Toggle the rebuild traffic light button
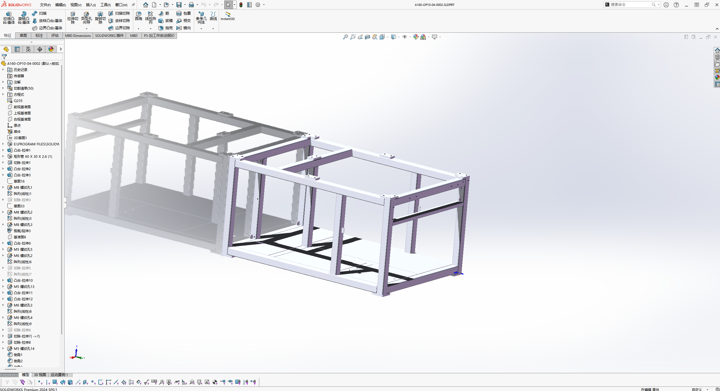Viewport: 720px width, 391px height. point(241,5)
